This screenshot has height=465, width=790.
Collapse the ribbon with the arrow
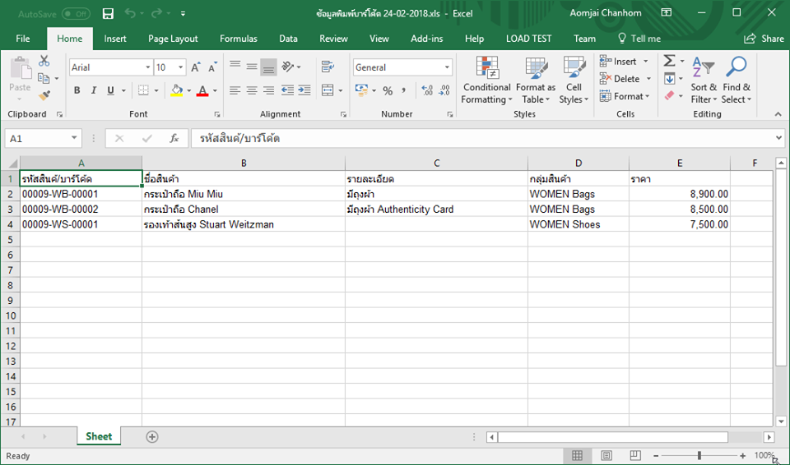click(778, 114)
